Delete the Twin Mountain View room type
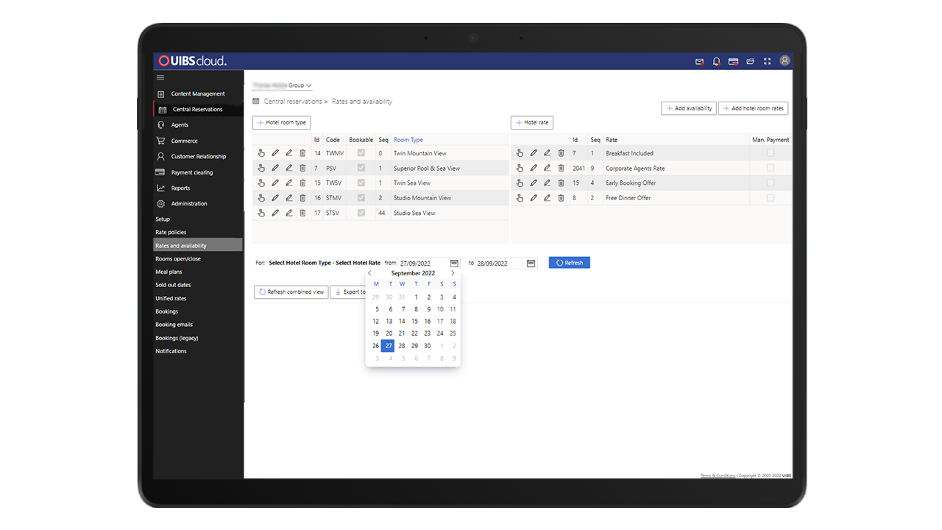This screenshot has height=530, width=942. click(302, 153)
